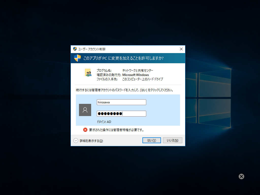Click the user avatar icon
The width and height of the screenshot is (260, 195).
[x=85, y=110]
